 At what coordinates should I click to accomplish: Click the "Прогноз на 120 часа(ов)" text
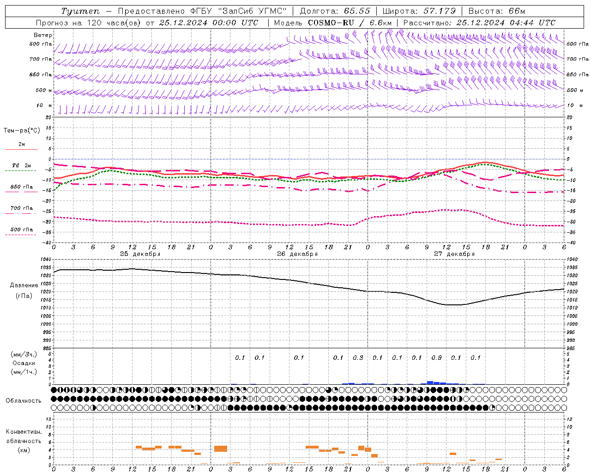click(x=88, y=23)
